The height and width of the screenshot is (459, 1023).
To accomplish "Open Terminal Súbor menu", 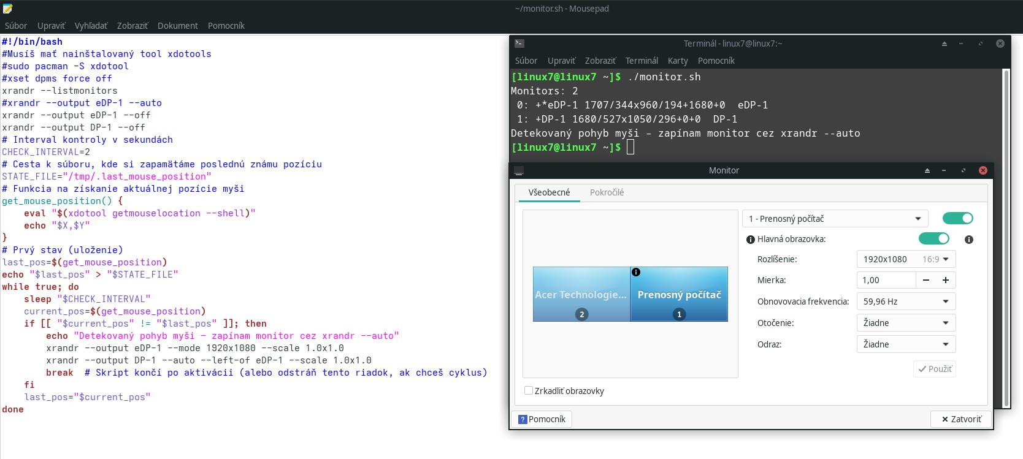I will pyautogui.click(x=526, y=61).
